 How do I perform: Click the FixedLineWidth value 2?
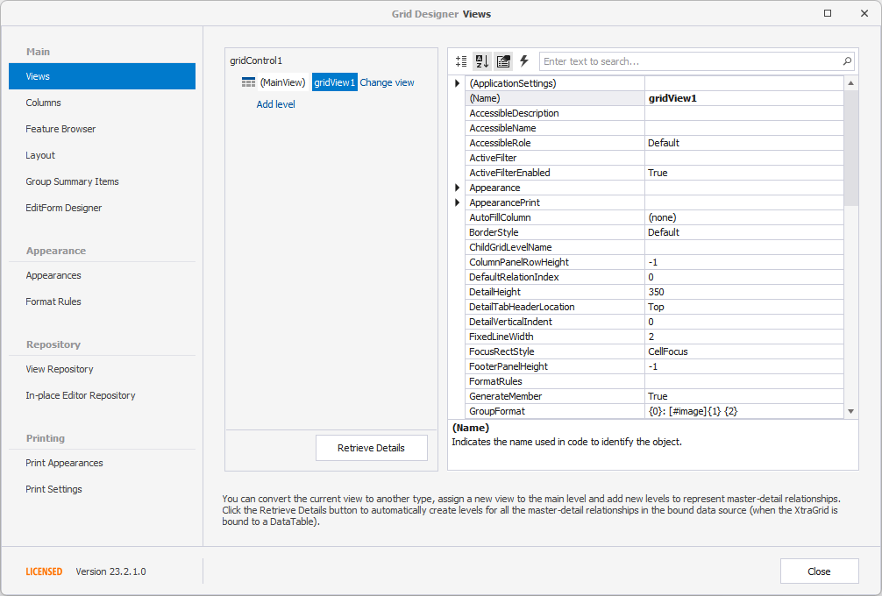click(744, 337)
